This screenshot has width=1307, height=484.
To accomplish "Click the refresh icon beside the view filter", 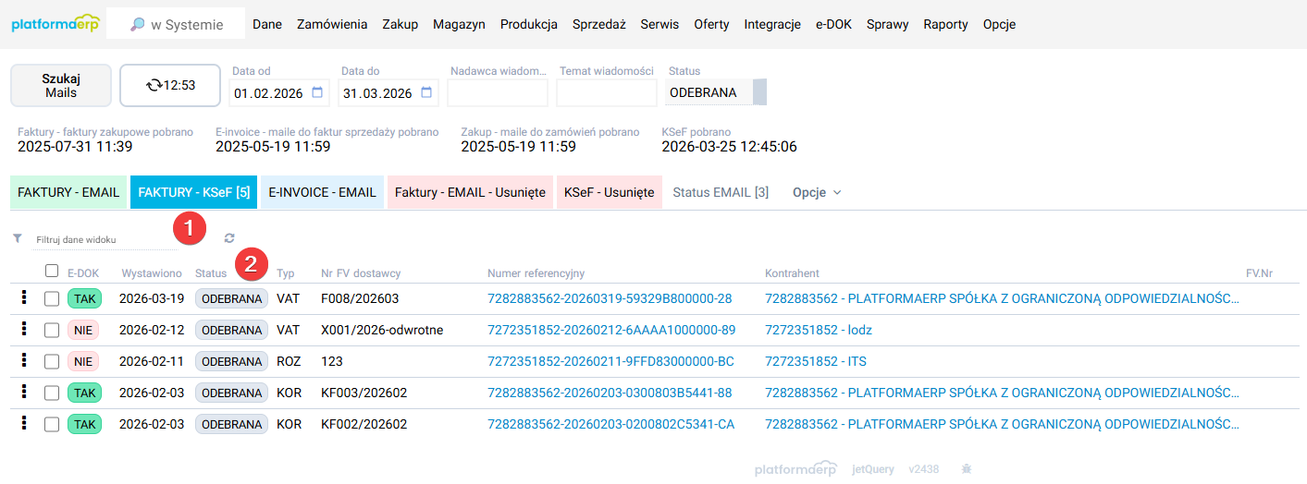I will click(x=229, y=238).
